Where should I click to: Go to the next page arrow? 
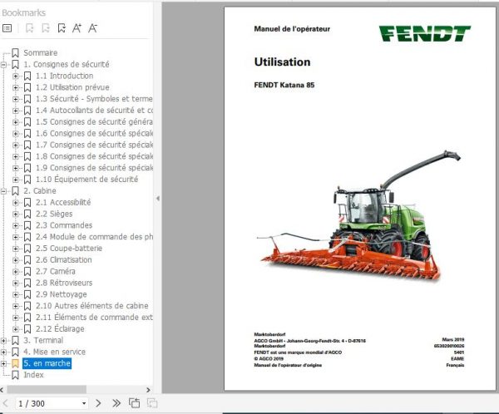click(98, 403)
